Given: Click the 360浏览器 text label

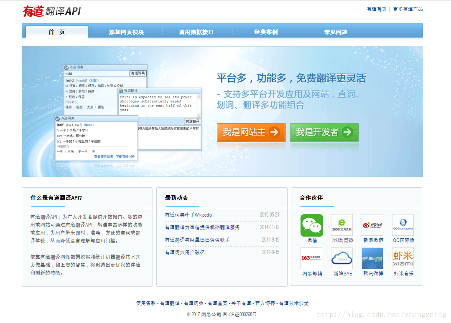Looking at the screenshot, I should pyautogui.click(x=343, y=240).
